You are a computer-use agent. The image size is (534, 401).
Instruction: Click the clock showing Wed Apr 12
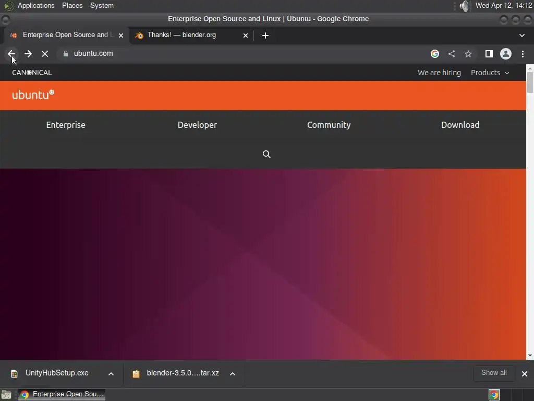click(504, 5)
